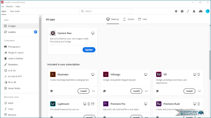Open Illustrator more options ellipsis
Viewport: 211px width, 118px height.
coord(93,91)
